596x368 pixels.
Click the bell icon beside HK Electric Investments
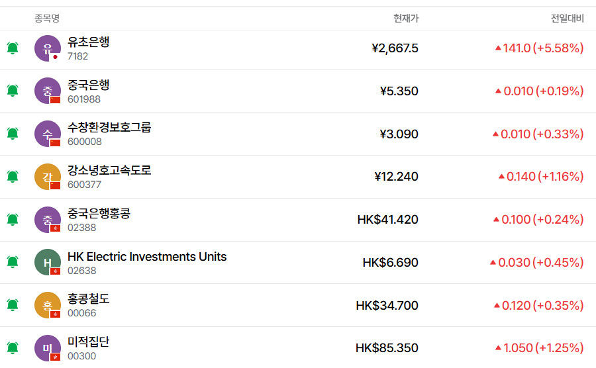coord(13,262)
